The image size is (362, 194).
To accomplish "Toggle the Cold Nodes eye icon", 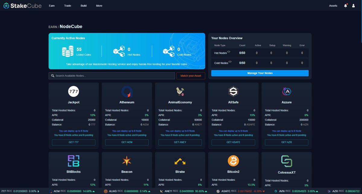I will (x=230, y=62).
